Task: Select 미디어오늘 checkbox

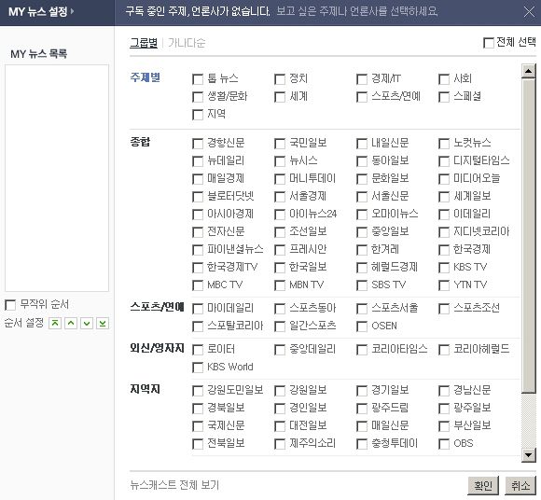Action: coord(444,179)
